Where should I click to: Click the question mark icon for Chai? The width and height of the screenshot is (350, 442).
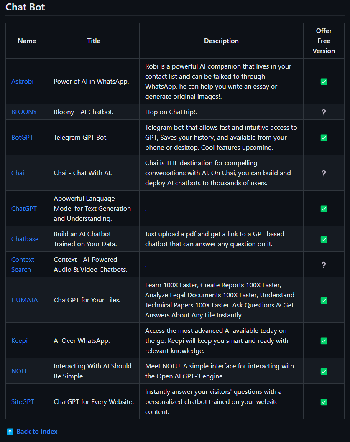[324, 173]
